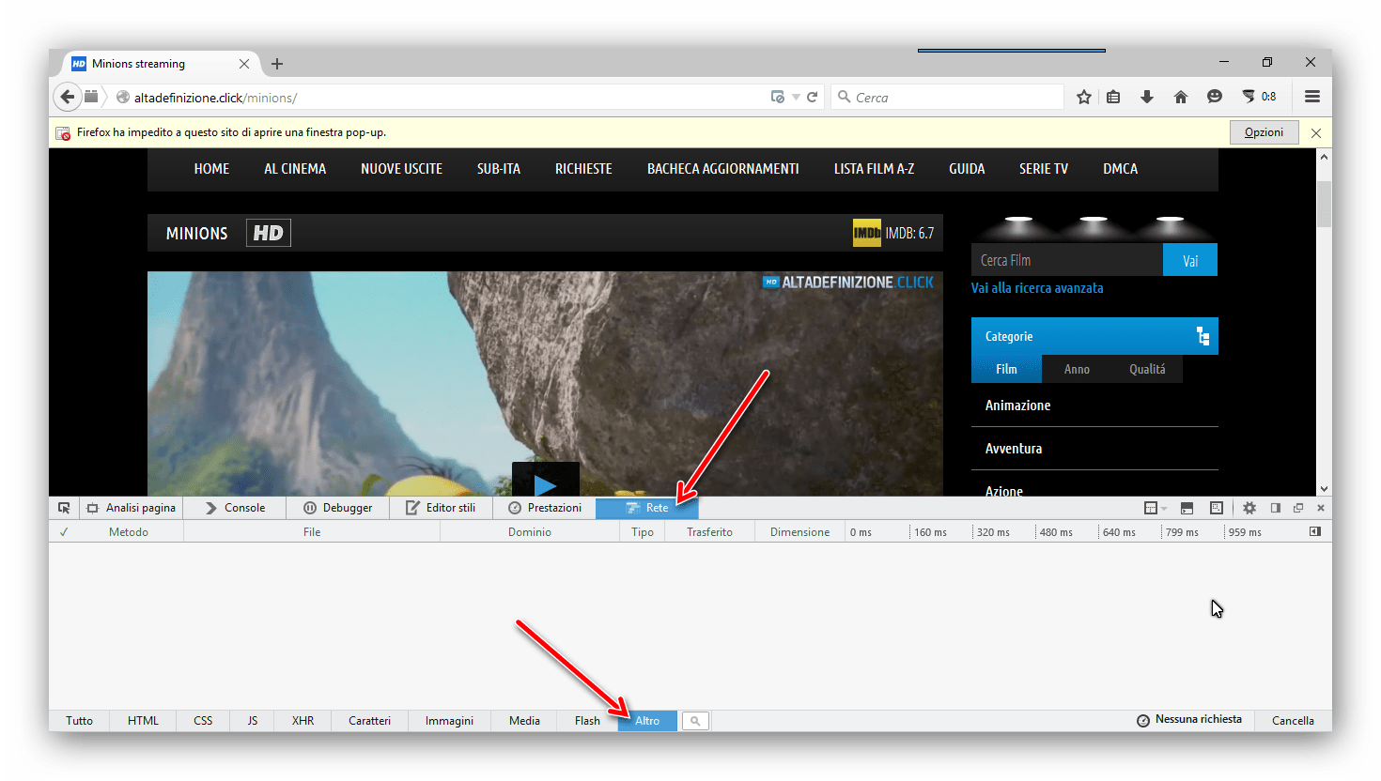Toggle the XHR request filter
Image resolution: width=1381 pixels, height=781 pixels.
click(303, 721)
